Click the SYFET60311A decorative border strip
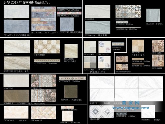This screenshot has width=165, height=124. tap(47, 61)
